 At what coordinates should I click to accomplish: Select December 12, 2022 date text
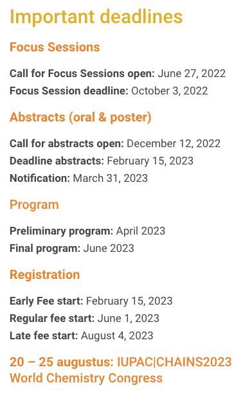pos(174,143)
